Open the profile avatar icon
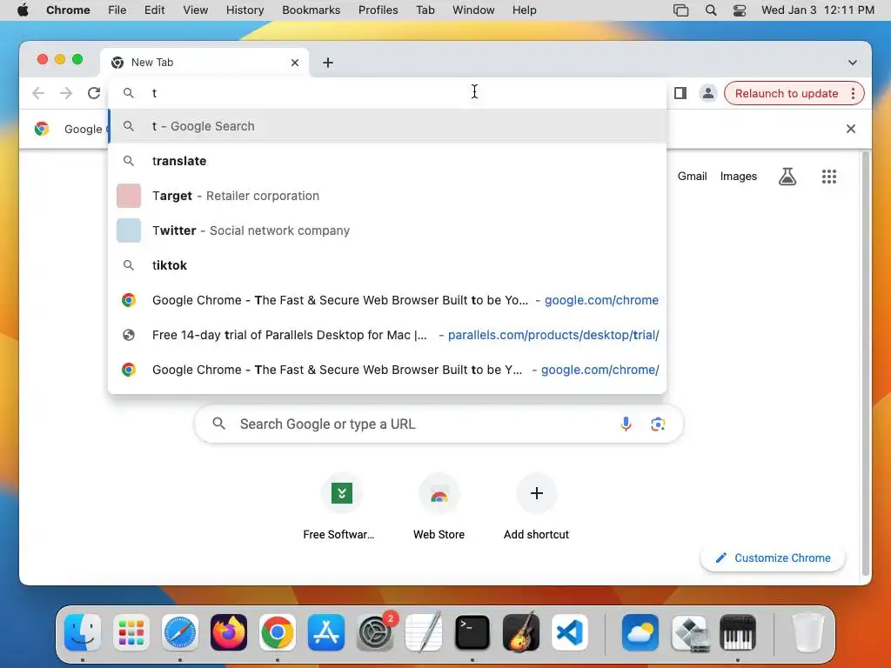 tap(708, 93)
